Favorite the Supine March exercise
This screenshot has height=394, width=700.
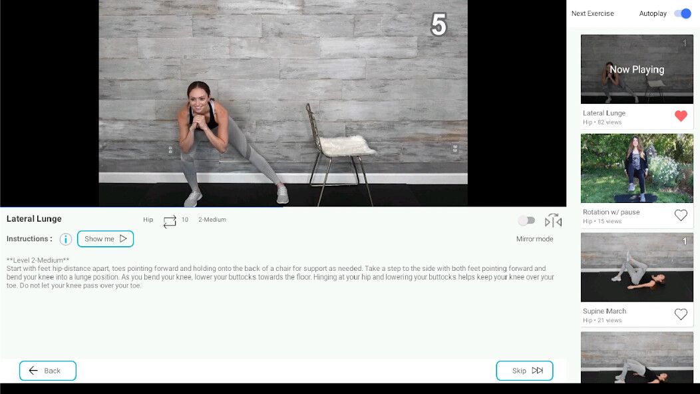tap(681, 315)
